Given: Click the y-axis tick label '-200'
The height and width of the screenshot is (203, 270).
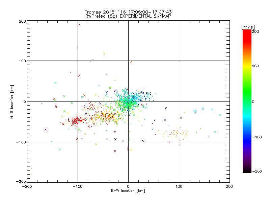Looking at the screenshot, I should (x=21, y=181).
